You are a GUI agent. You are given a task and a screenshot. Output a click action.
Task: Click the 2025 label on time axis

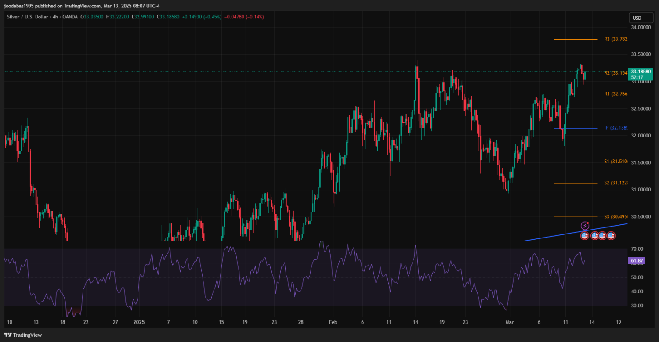click(138, 322)
